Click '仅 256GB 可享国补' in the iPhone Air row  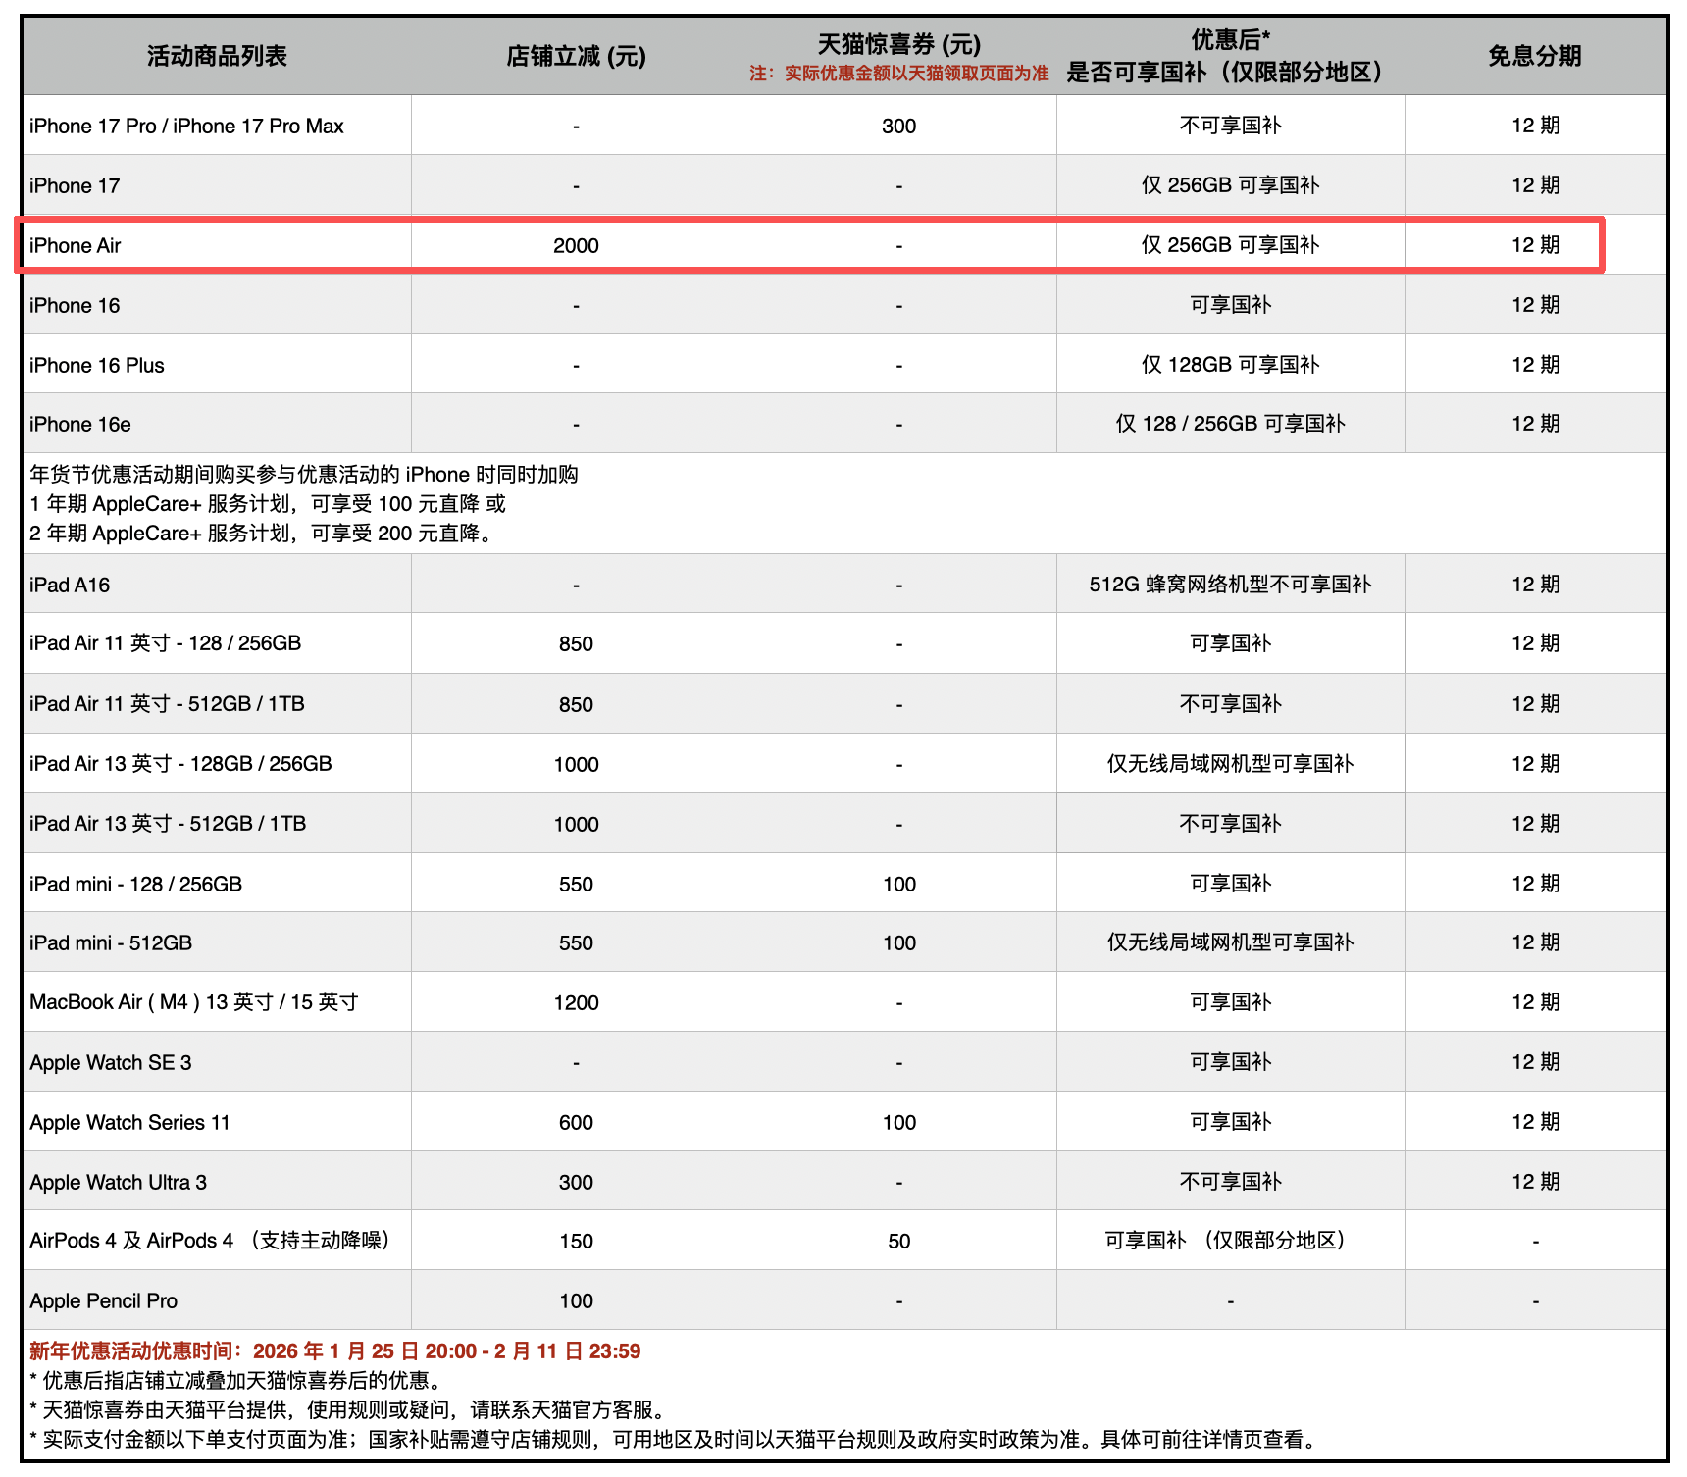[1230, 245]
